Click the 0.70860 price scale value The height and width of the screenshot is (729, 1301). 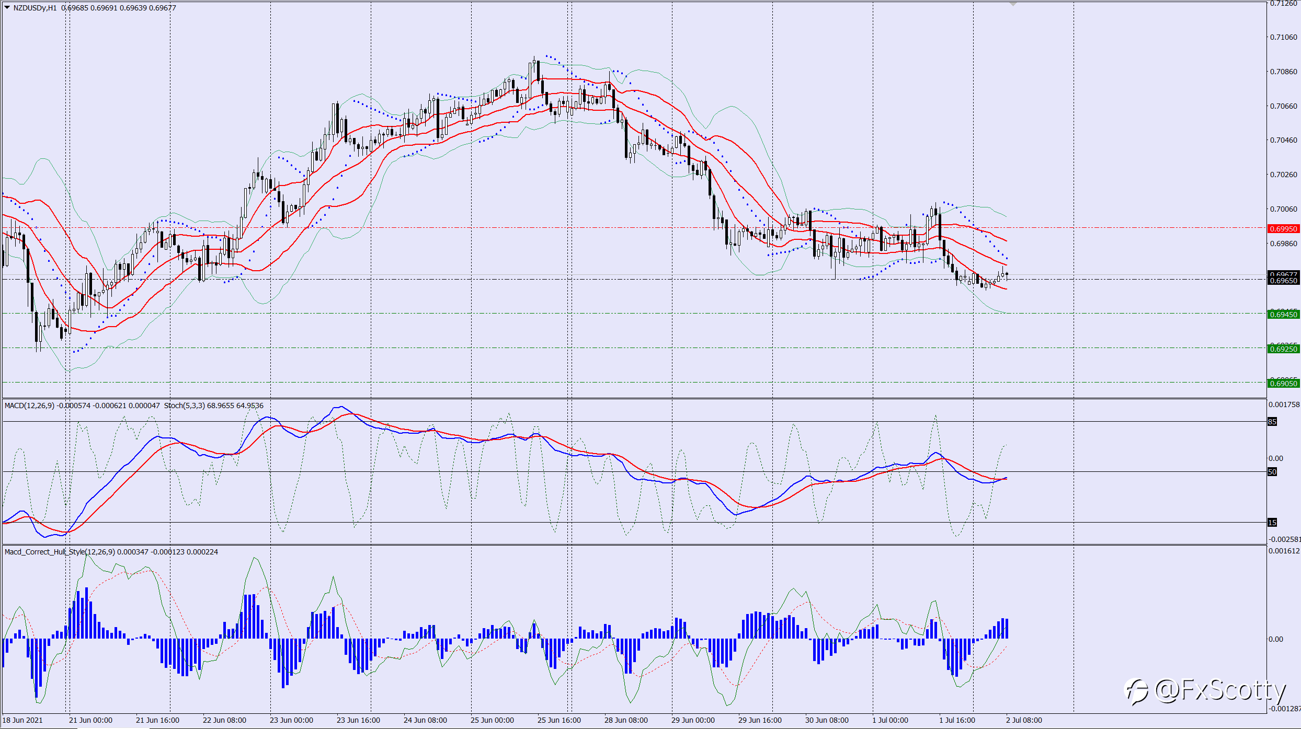(x=1284, y=72)
